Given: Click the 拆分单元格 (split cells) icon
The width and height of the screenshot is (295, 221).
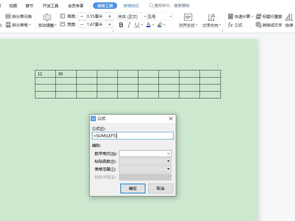Looking at the screenshot, I should point(9,16).
